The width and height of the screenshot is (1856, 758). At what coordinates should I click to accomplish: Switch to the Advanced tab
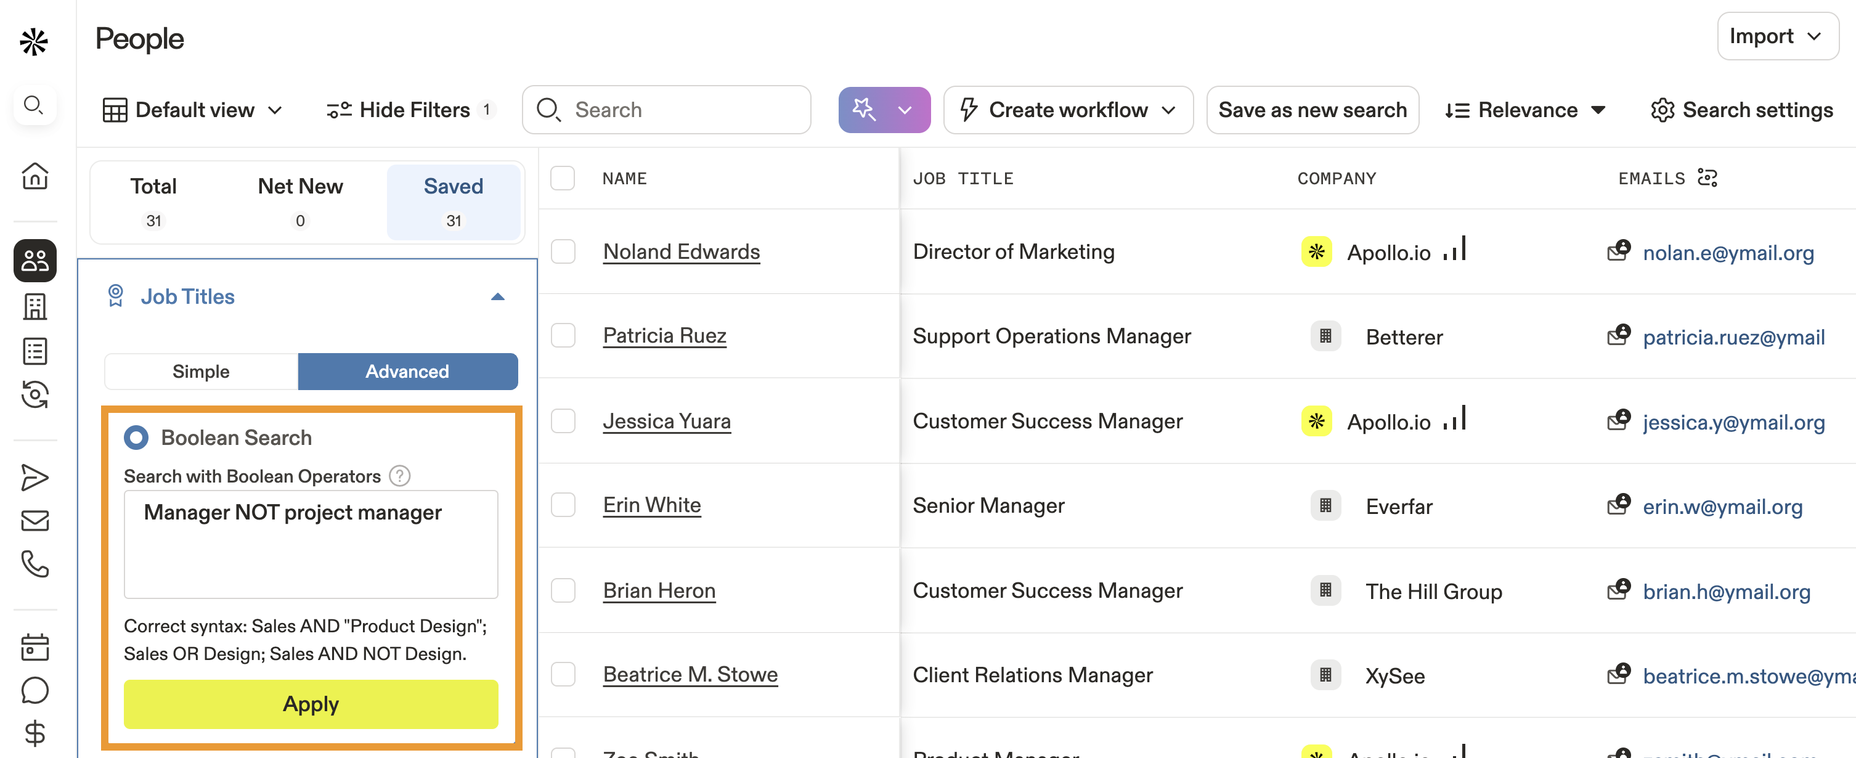coord(407,372)
